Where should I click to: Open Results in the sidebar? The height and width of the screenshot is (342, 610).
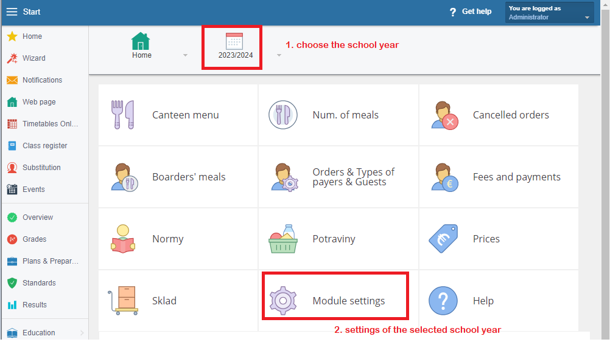(35, 305)
